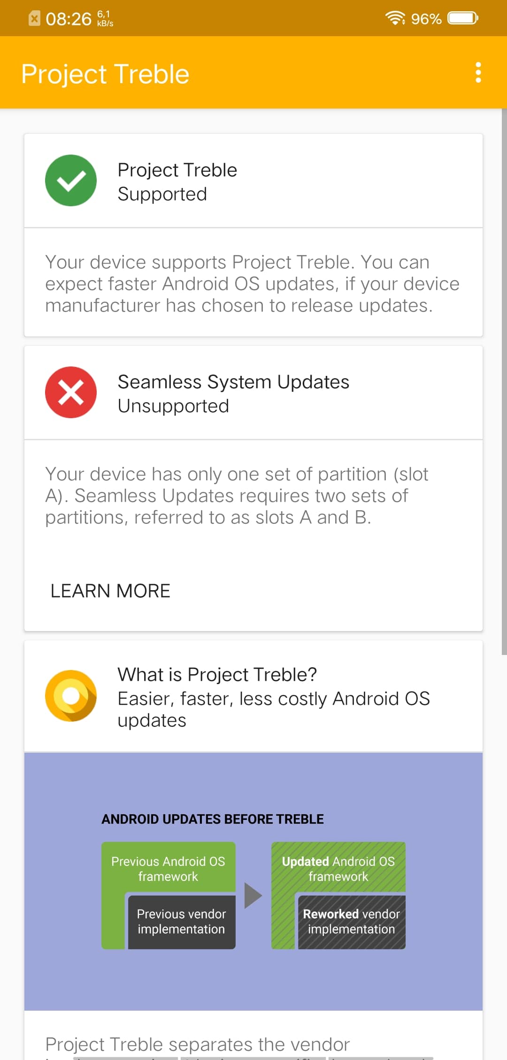Open the three-dot overflow menu
507x1060 pixels.
click(x=478, y=72)
